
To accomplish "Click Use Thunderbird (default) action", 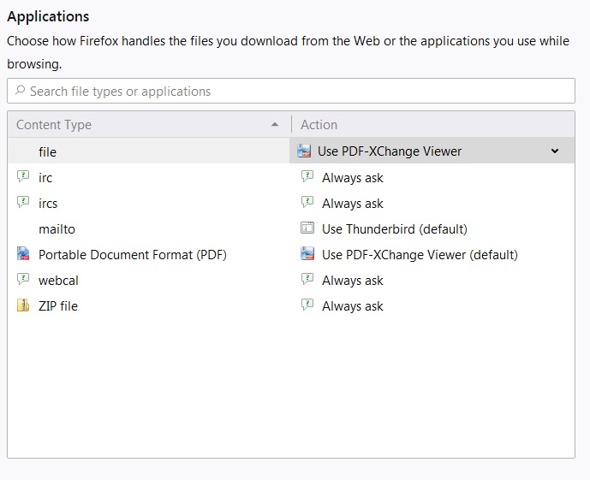I will [x=394, y=229].
